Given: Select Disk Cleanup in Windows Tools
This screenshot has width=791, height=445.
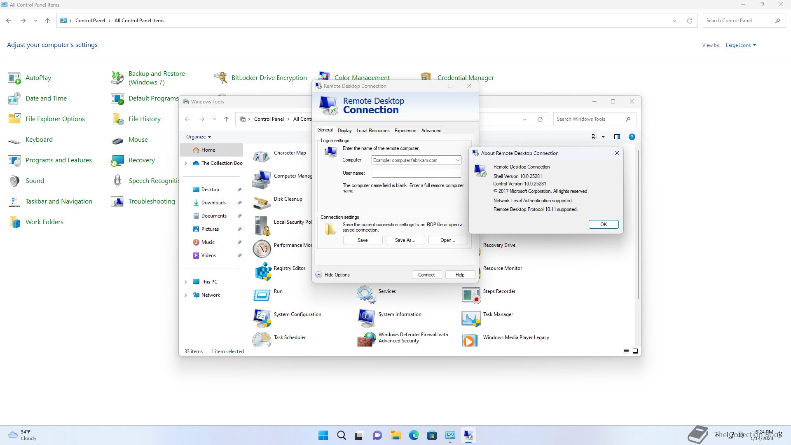Looking at the screenshot, I should click(x=278, y=202).
